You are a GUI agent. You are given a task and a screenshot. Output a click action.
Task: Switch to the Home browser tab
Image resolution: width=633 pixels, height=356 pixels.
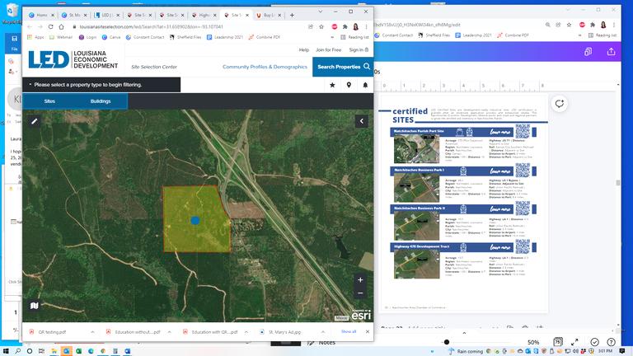[x=41, y=15]
